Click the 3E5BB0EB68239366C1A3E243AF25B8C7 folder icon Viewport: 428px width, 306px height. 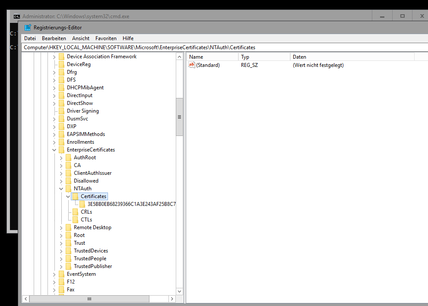click(82, 204)
